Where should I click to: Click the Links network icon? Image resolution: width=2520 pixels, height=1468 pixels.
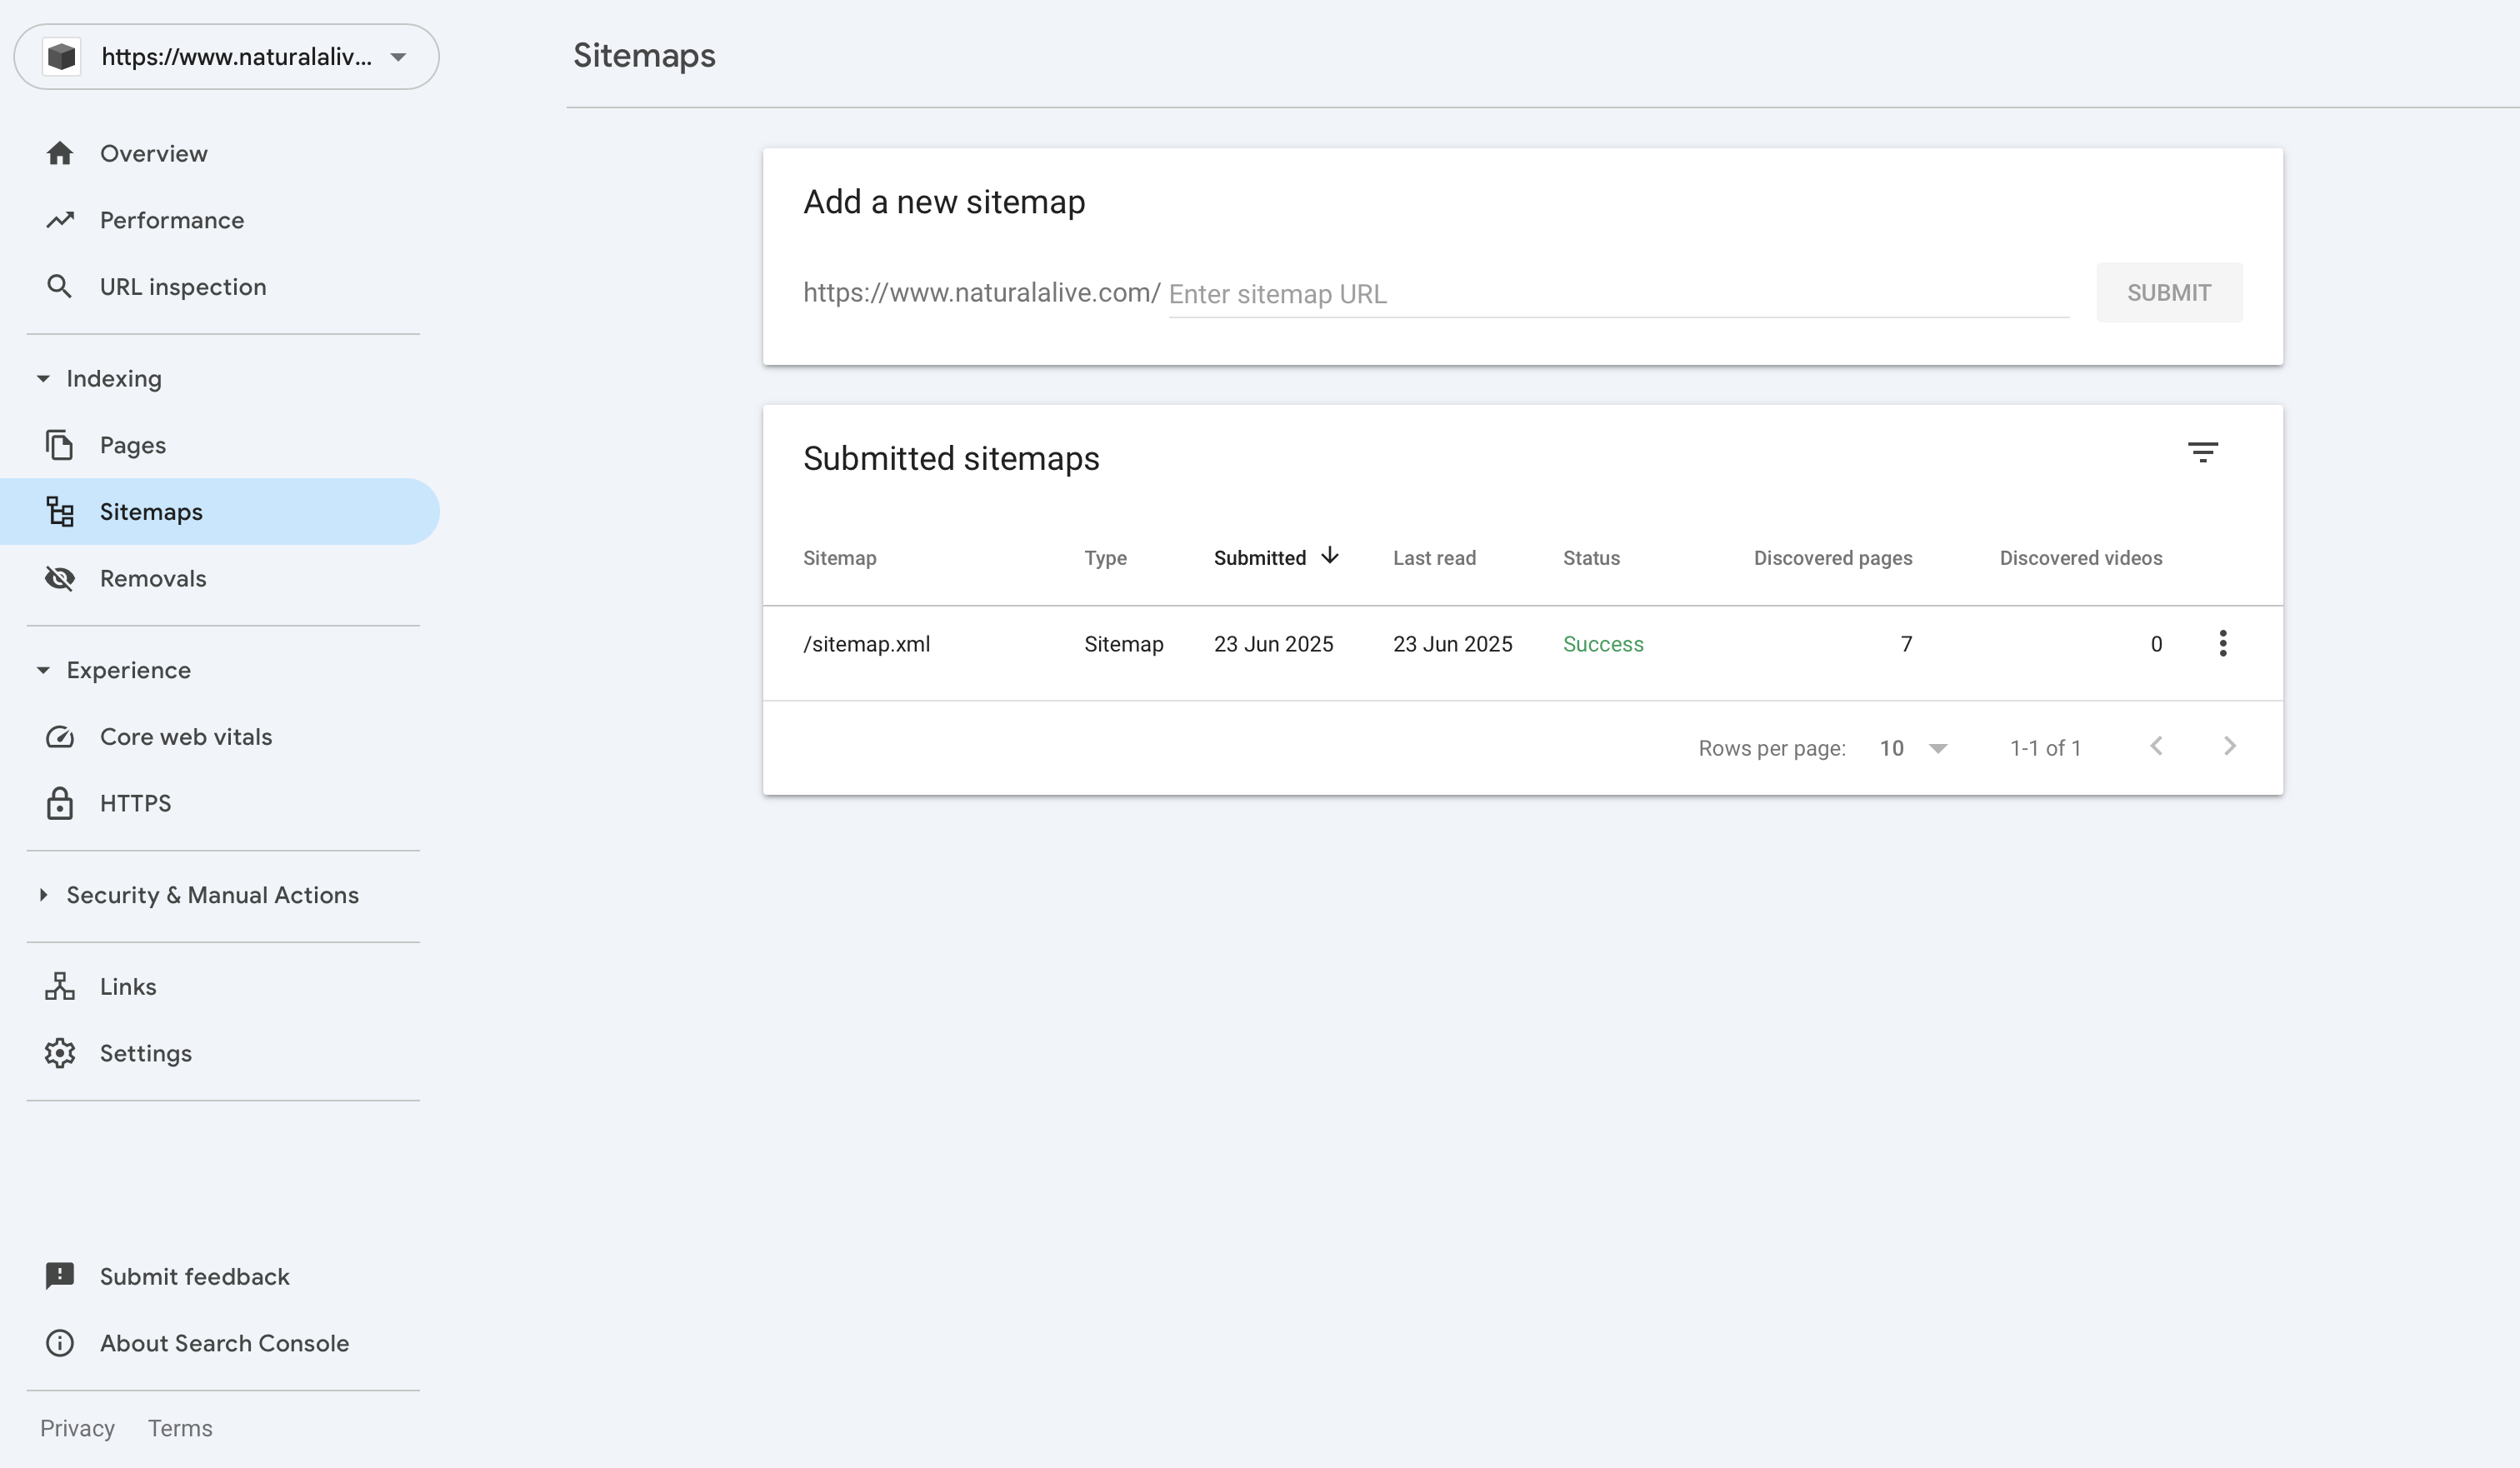(x=60, y=987)
